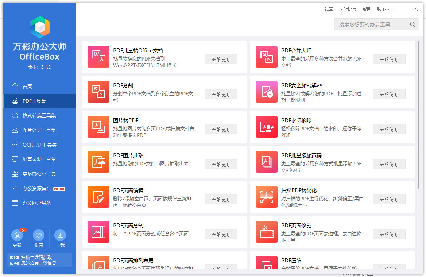The width and height of the screenshot is (426, 277).
Task: Open 帮助 link
Action: click(367, 9)
